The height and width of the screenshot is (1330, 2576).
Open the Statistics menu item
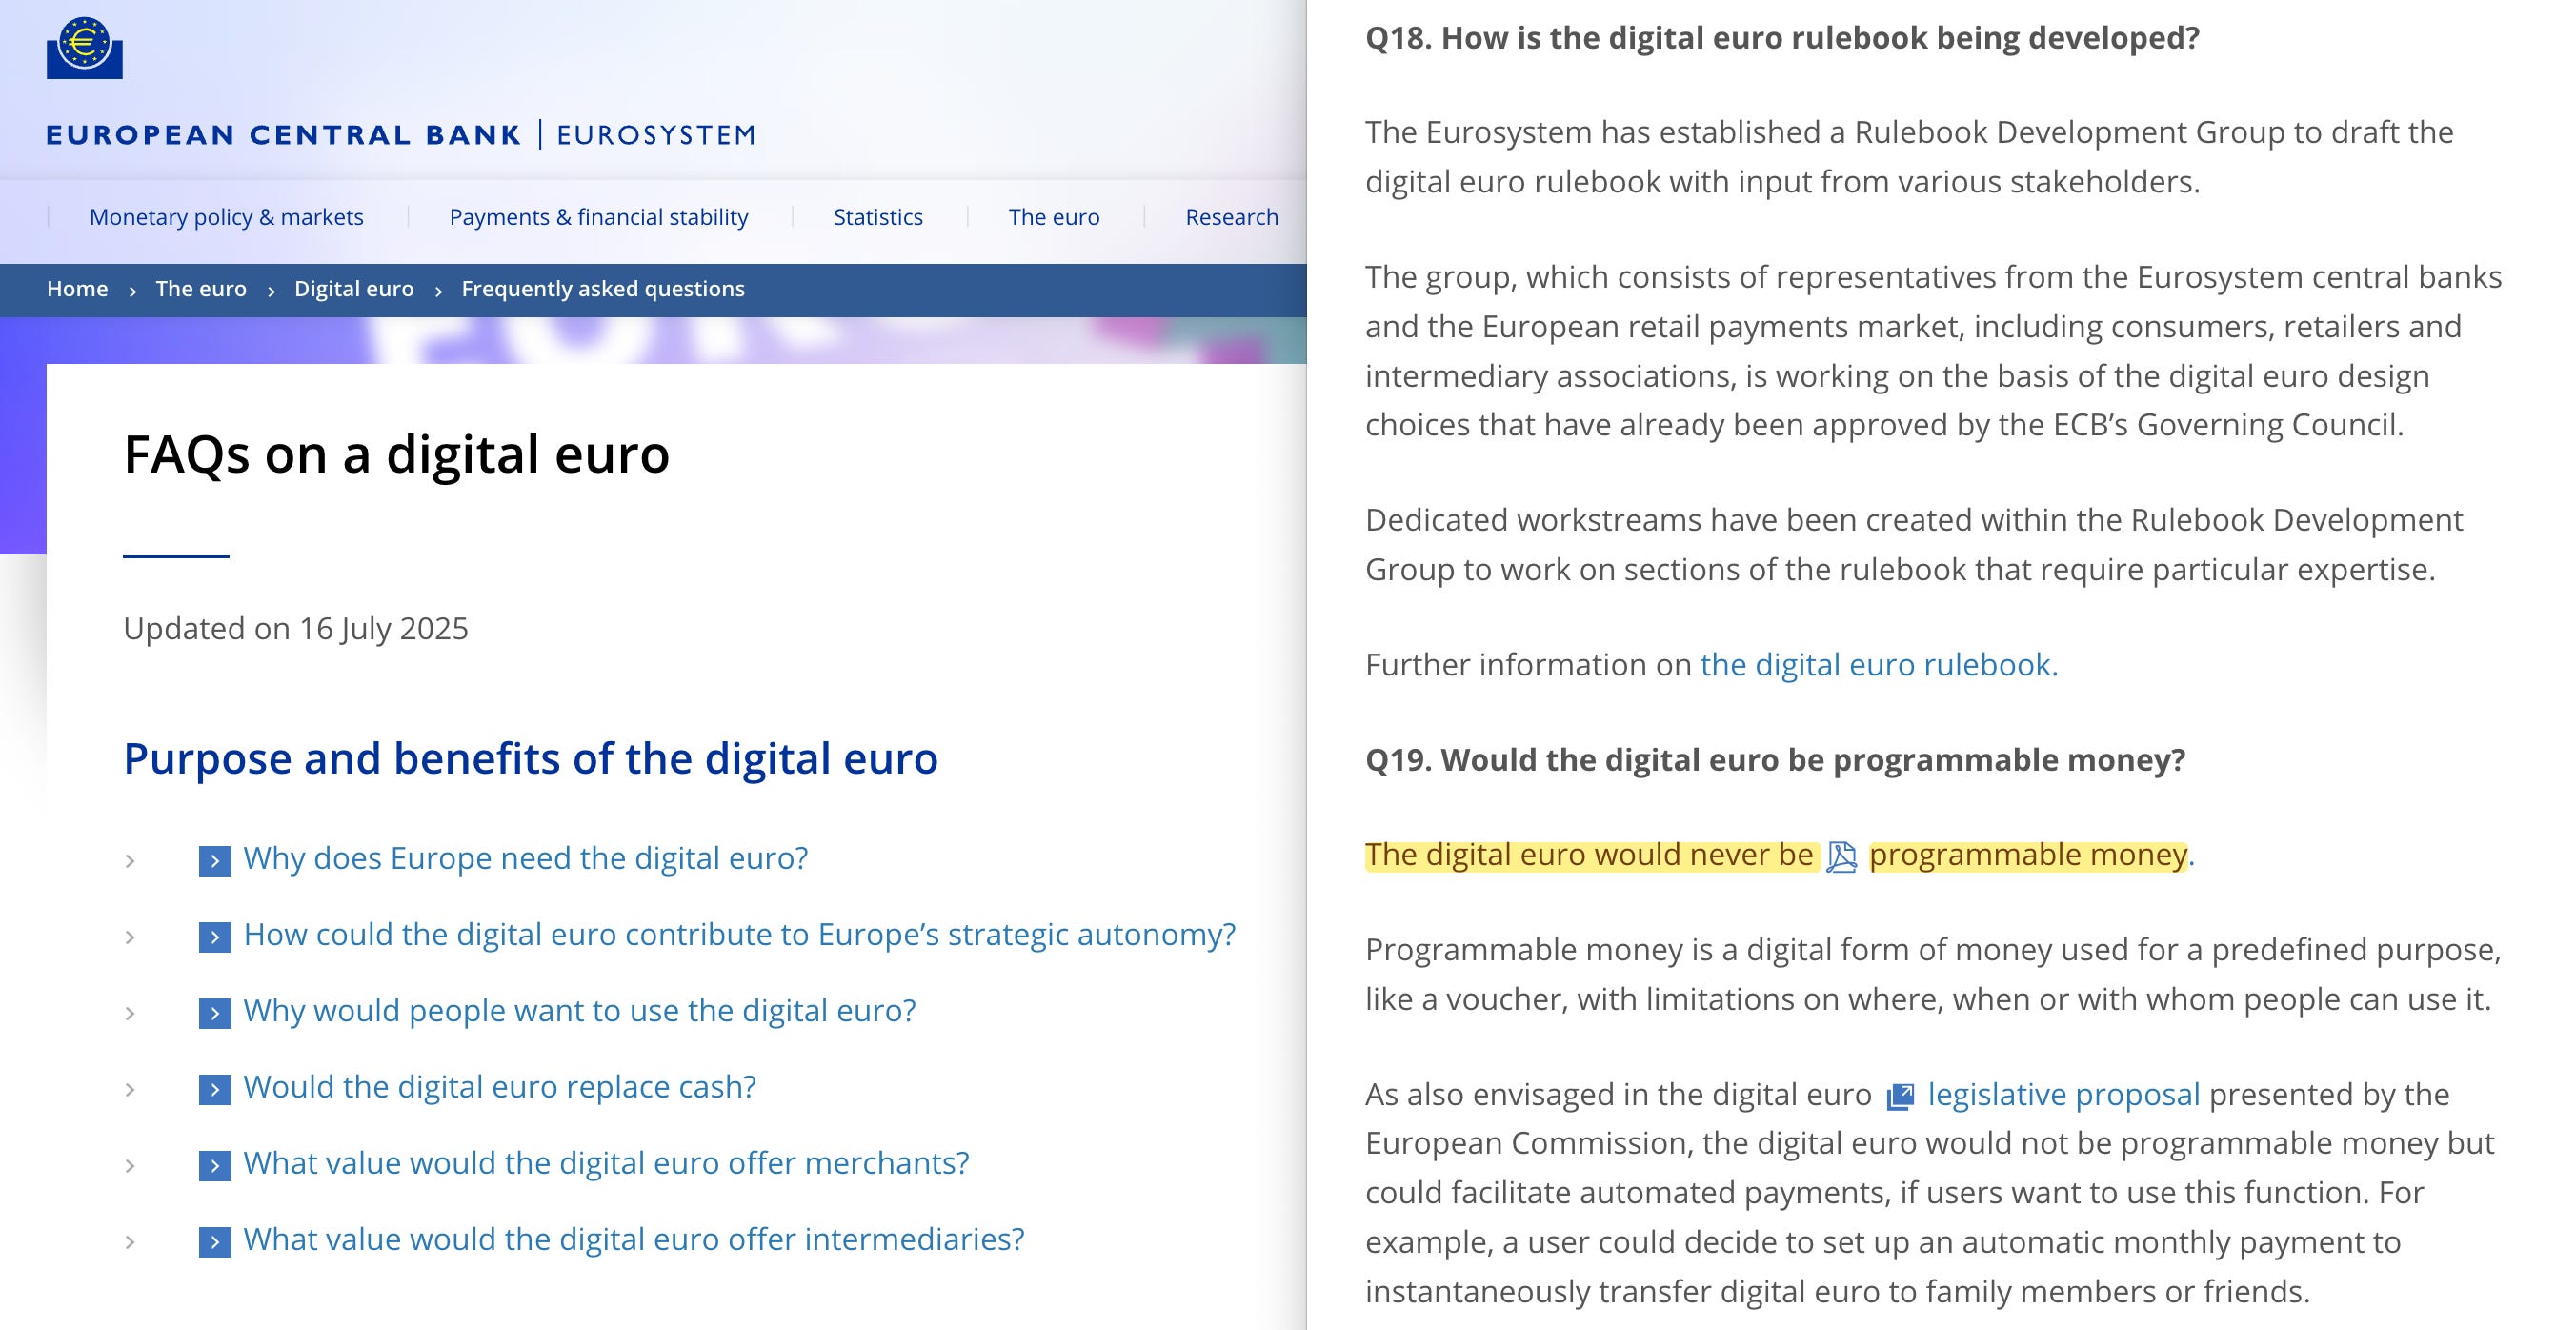(877, 217)
